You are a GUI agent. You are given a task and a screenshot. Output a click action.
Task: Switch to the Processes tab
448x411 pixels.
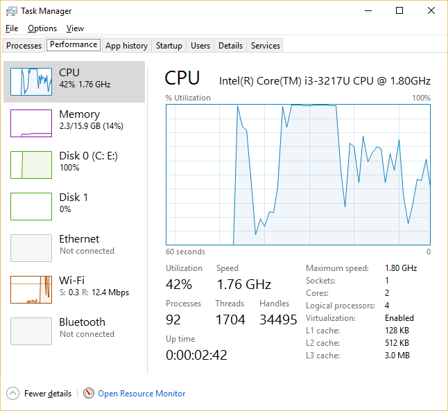click(x=24, y=46)
